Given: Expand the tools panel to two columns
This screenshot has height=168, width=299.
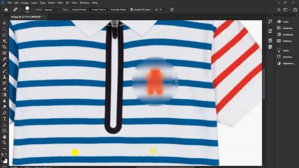Looking at the screenshot, I should pos(2,15).
